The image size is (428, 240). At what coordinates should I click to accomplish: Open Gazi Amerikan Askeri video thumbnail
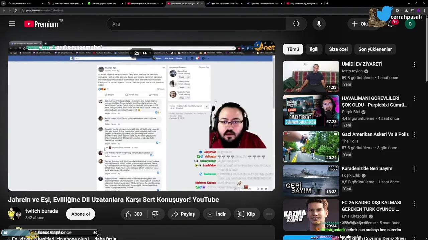click(x=311, y=146)
